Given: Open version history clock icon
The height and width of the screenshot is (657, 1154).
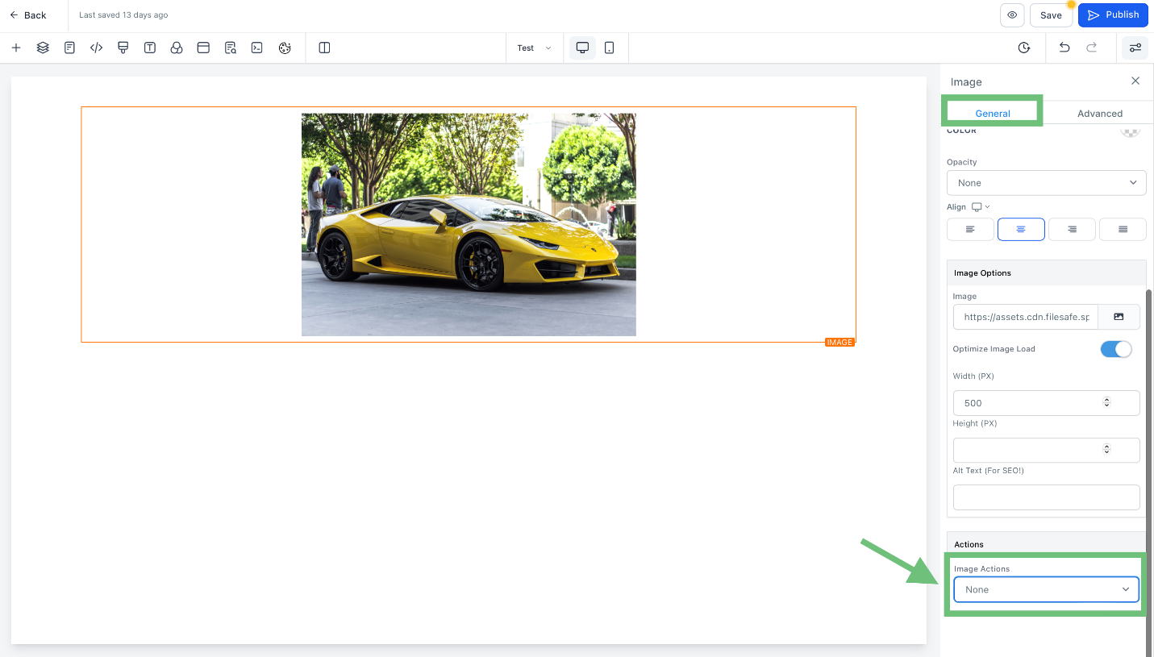Looking at the screenshot, I should tap(1024, 48).
